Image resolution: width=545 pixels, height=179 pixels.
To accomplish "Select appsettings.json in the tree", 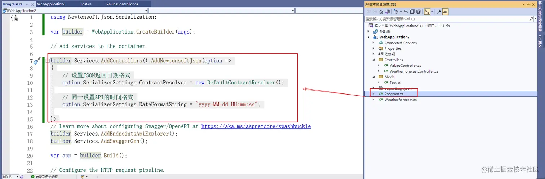I will [398, 88].
